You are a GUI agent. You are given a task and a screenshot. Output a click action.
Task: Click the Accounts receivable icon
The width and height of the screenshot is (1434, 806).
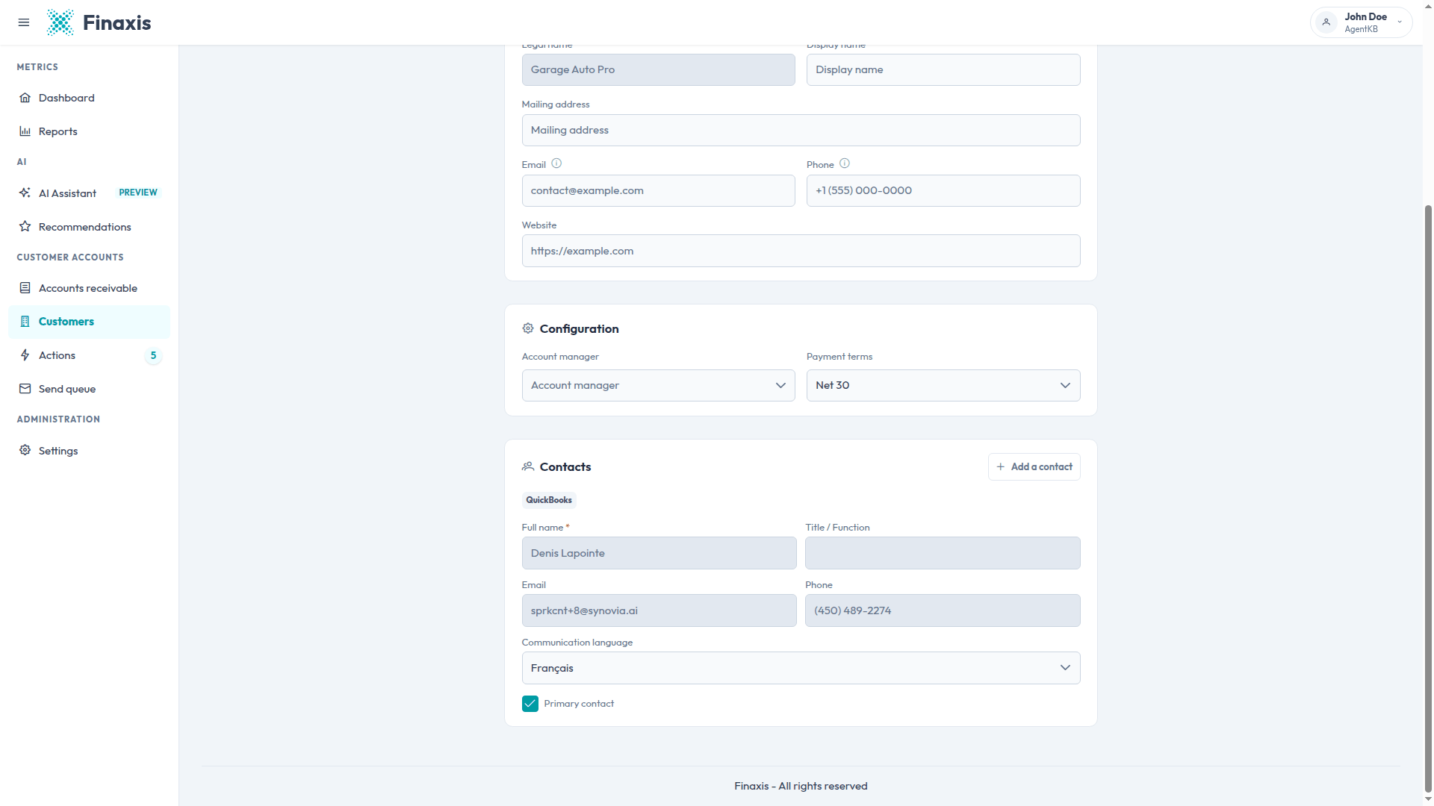25,288
